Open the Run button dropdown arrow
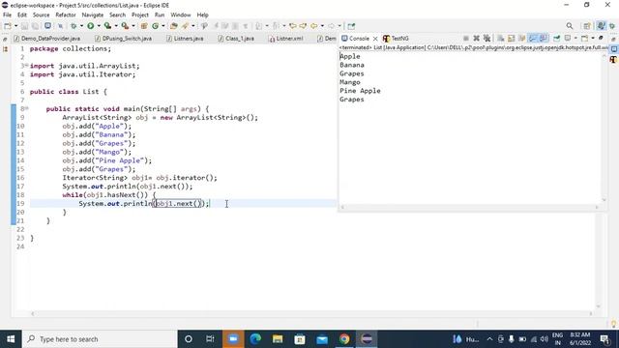Image resolution: width=619 pixels, height=348 pixels. 99,26
